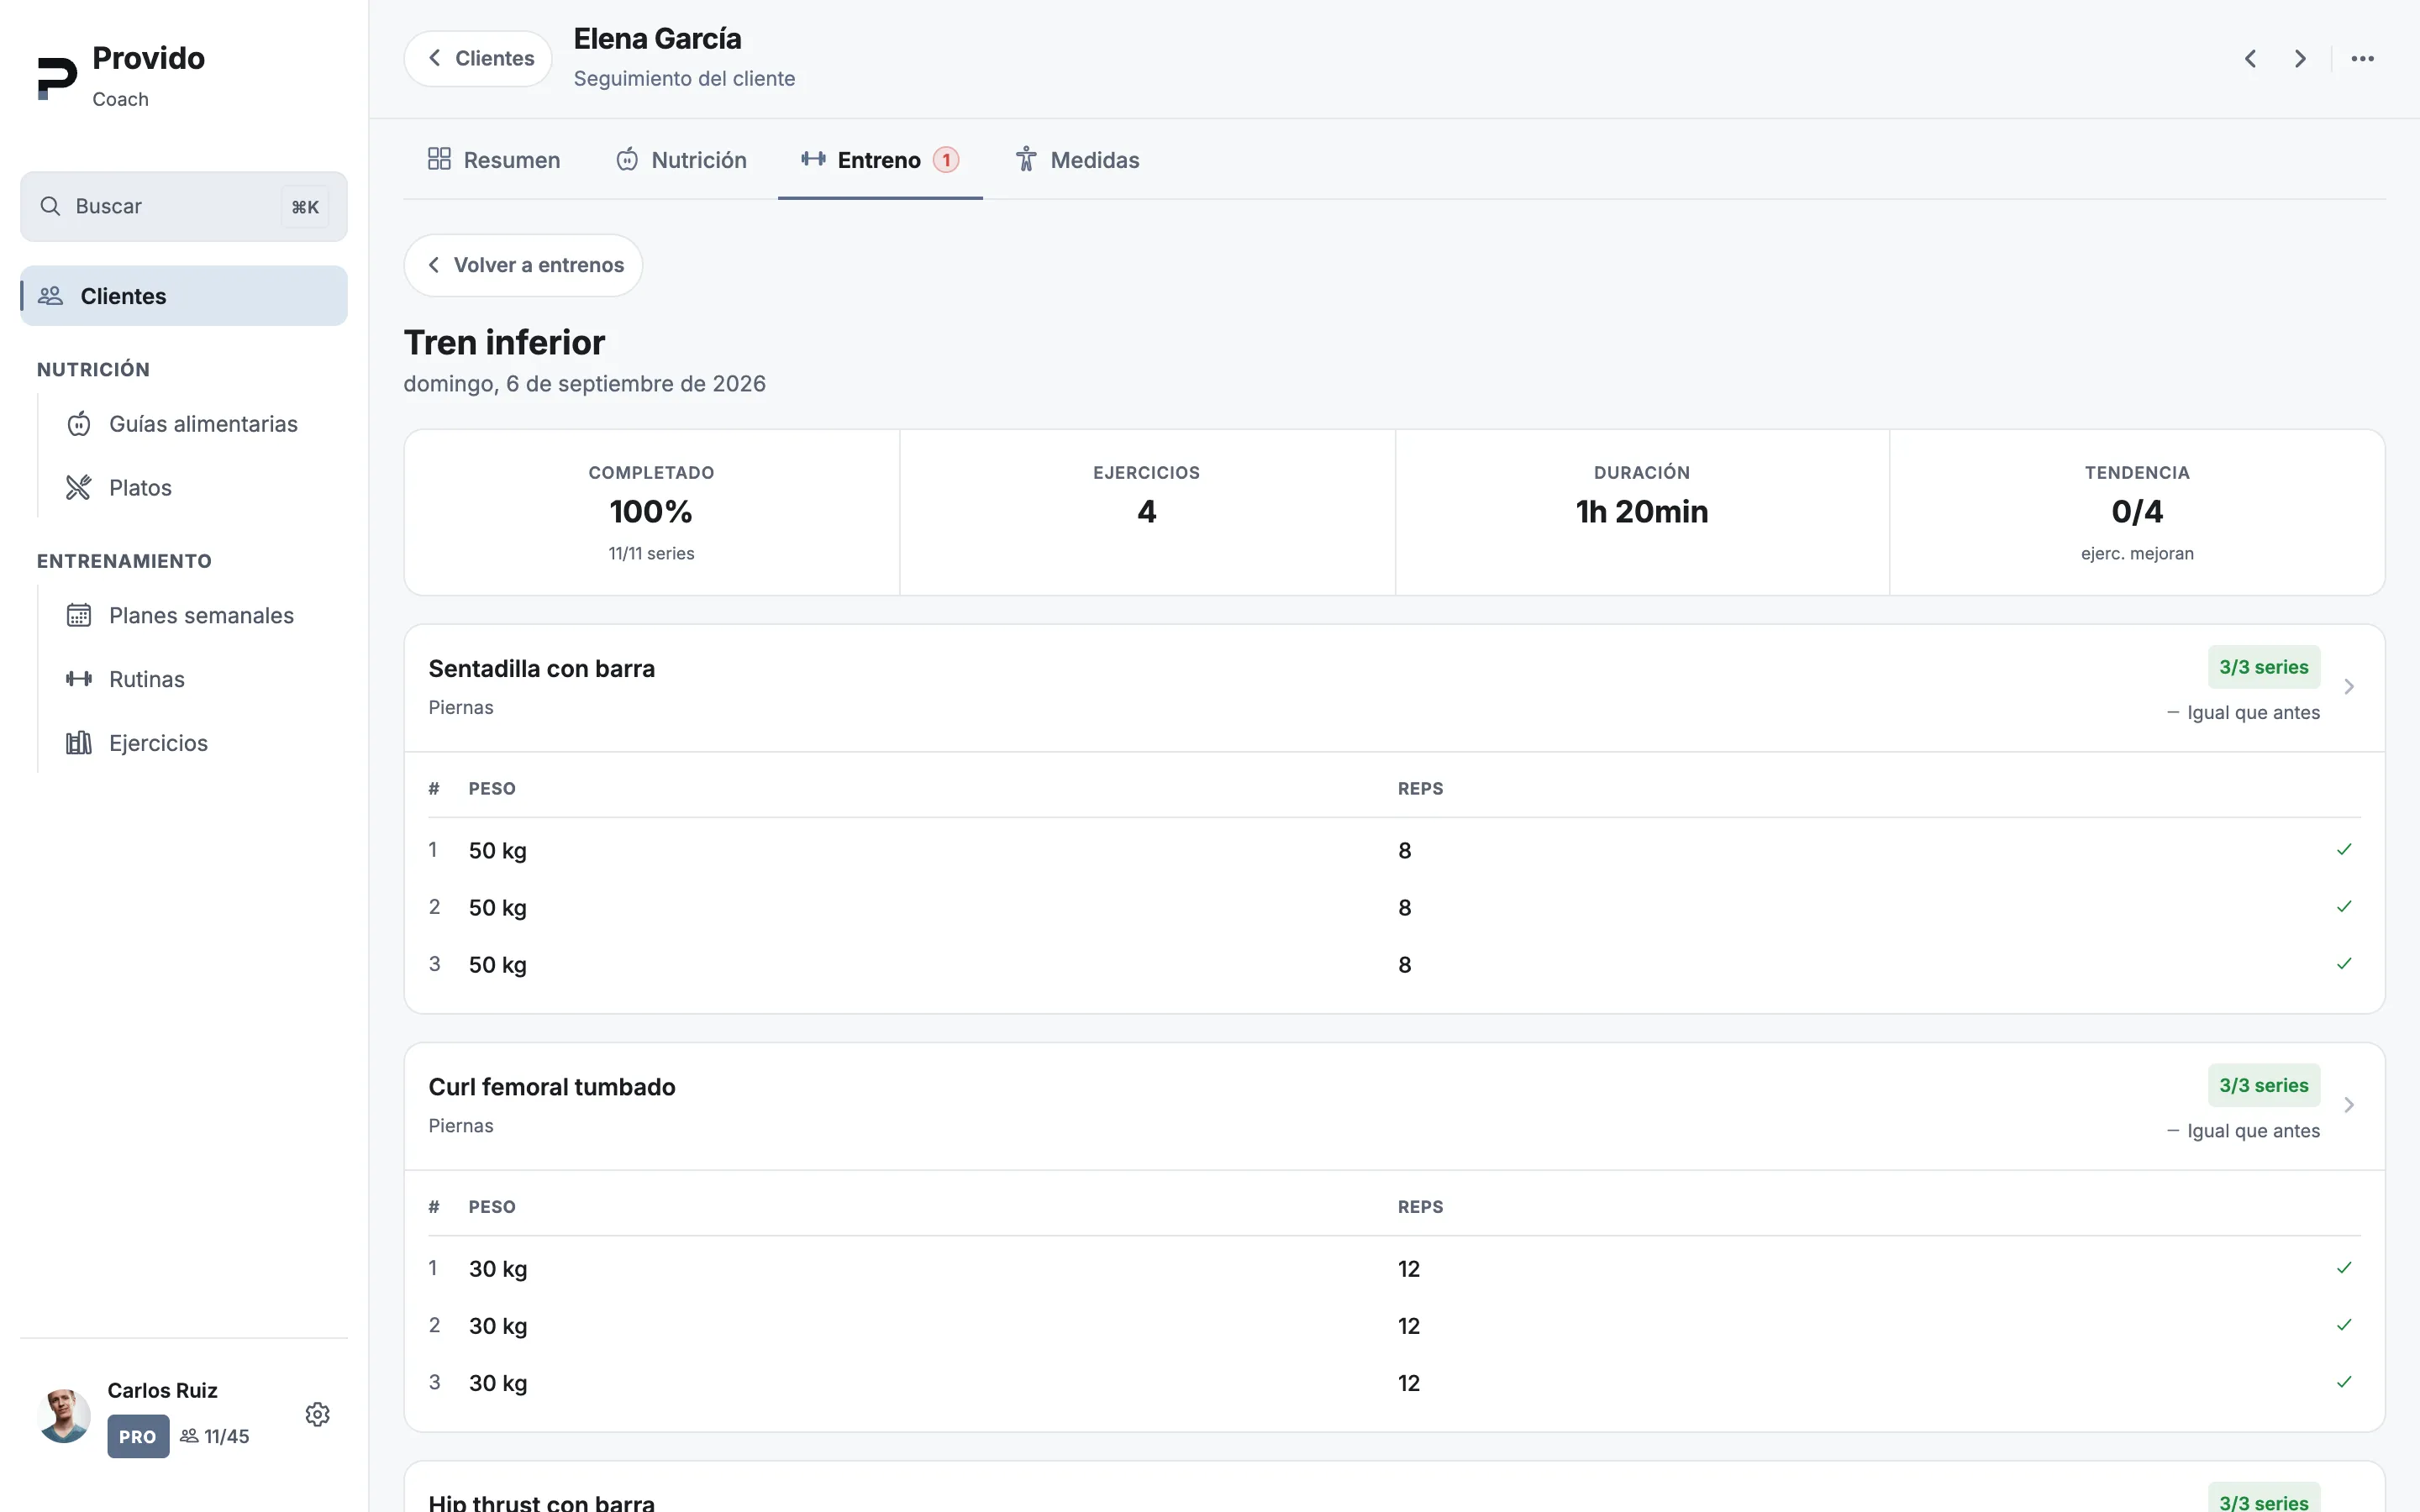This screenshot has width=2420, height=1512.
Task: Click the 0/4 tendencia value
Action: tap(2137, 512)
